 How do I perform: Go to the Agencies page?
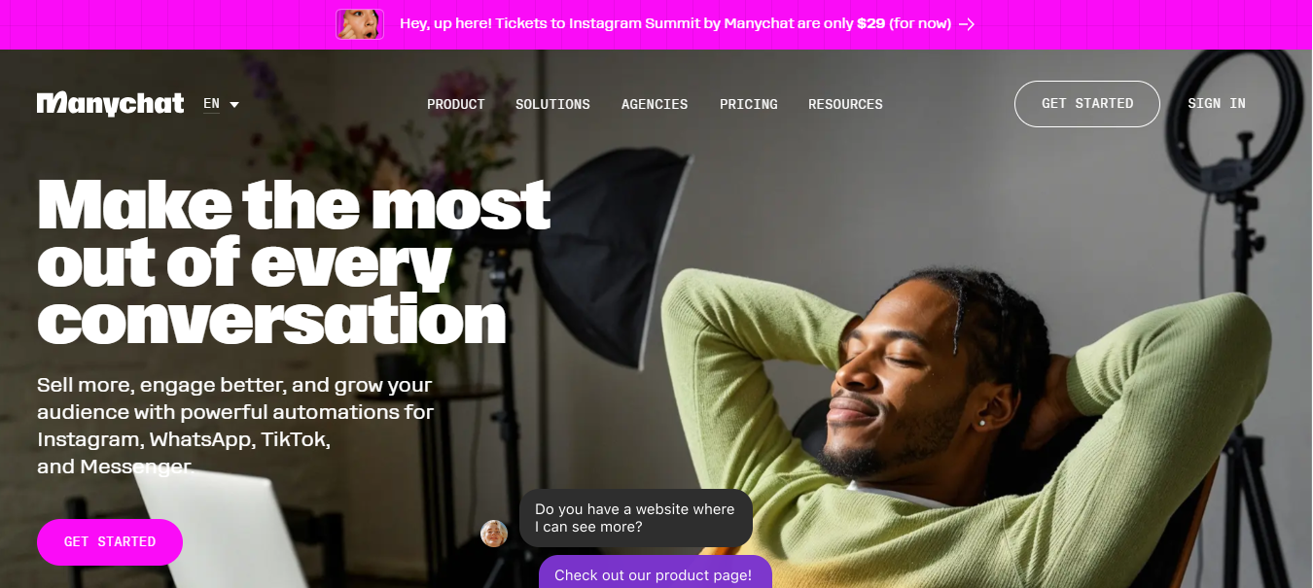[655, 104]
